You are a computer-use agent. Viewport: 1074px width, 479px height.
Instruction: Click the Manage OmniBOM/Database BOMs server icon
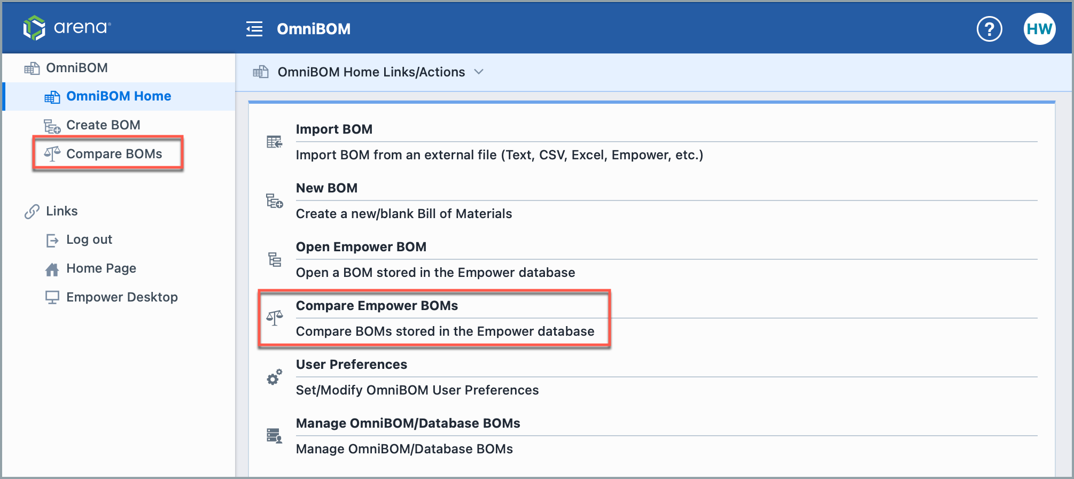pyautogui.click(x=274, y=436)
